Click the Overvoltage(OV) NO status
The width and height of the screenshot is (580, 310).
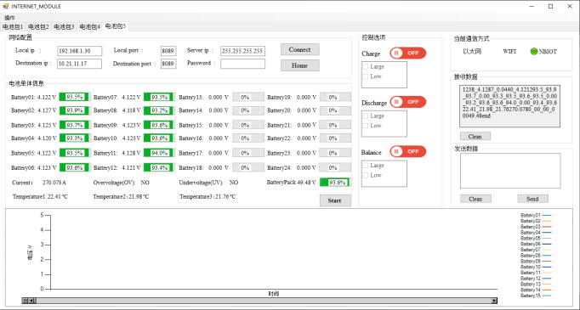[145, 183]
